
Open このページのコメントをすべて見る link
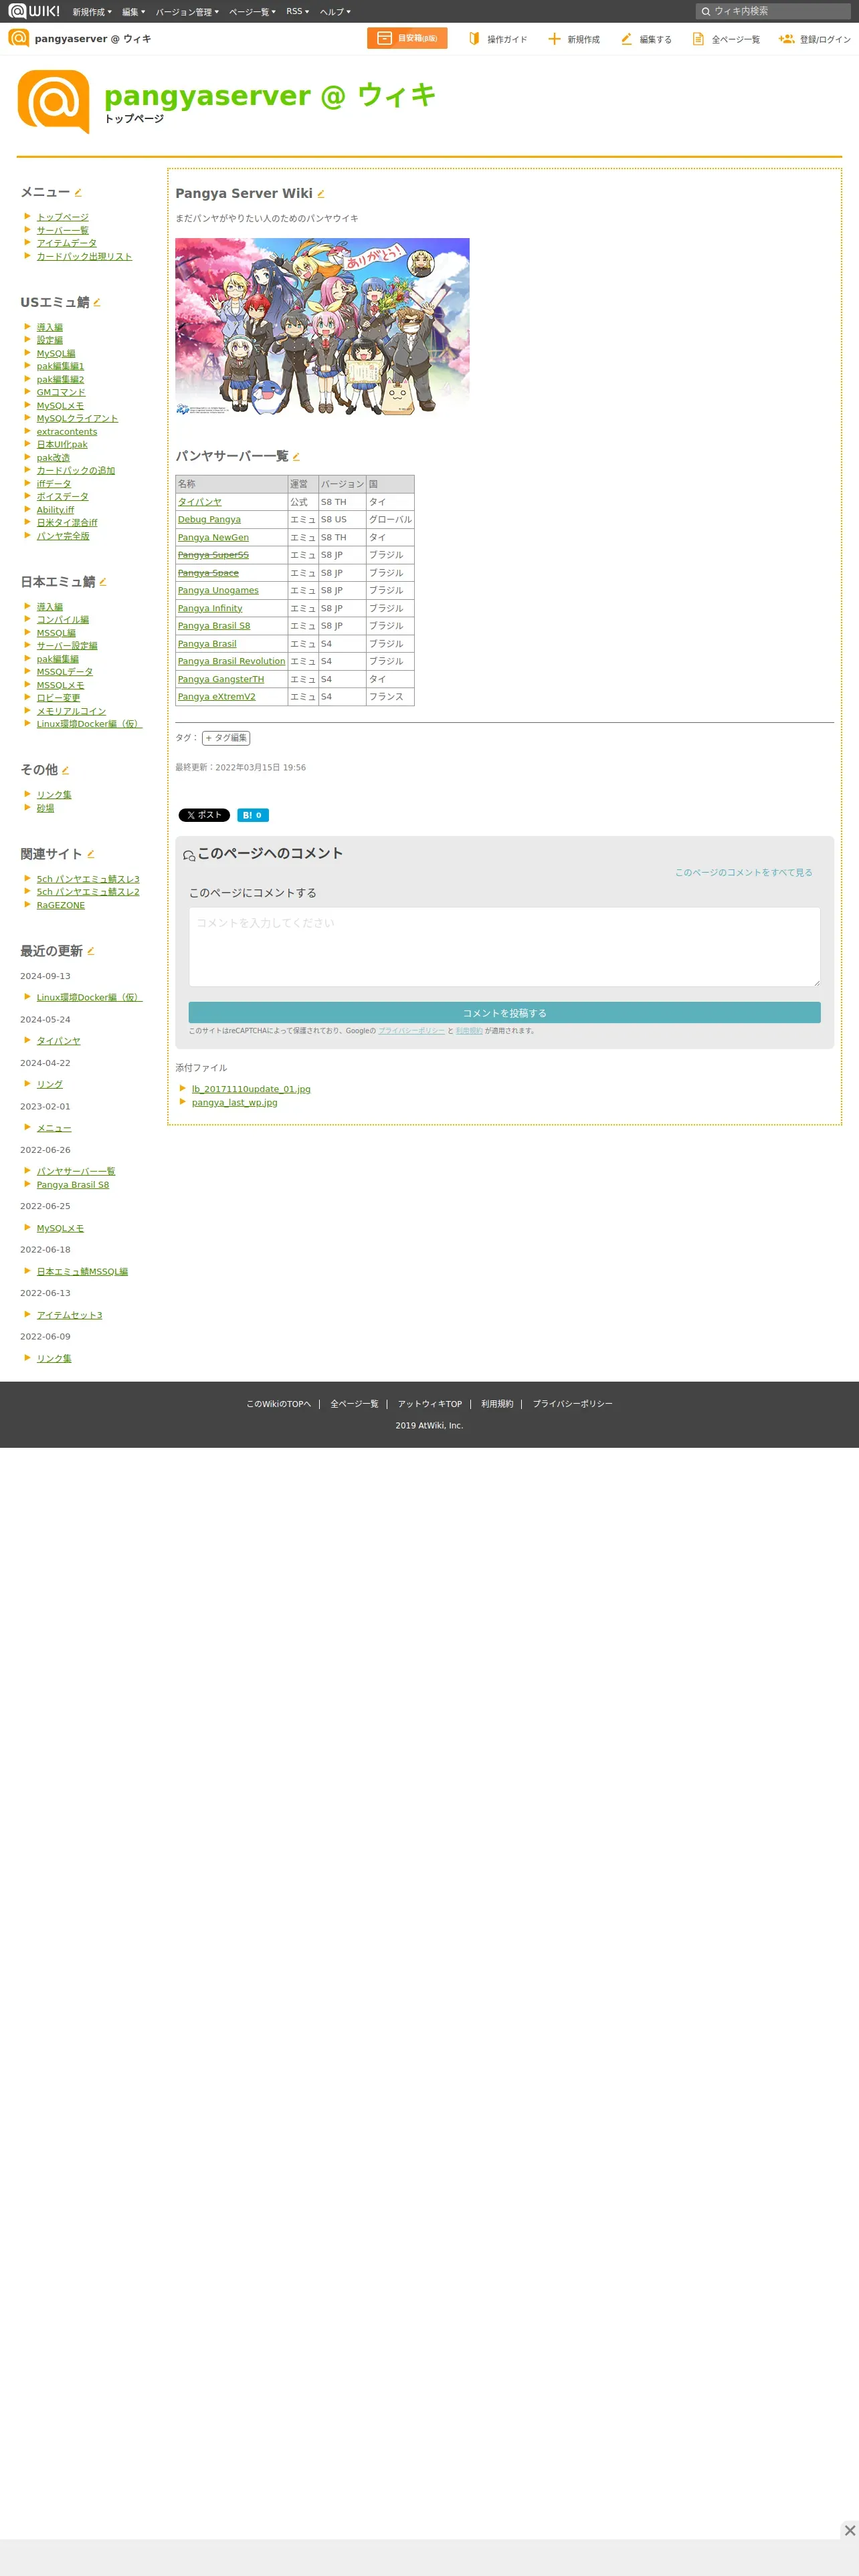[x=743, y=873]
